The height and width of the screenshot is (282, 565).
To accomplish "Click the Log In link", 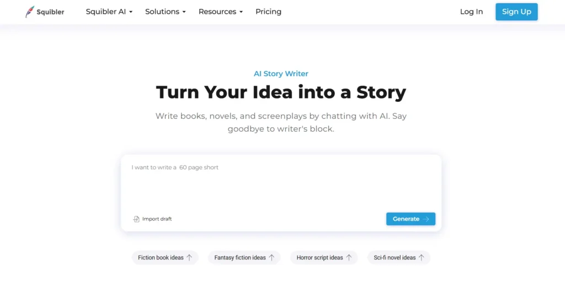I will click(471, 12).
